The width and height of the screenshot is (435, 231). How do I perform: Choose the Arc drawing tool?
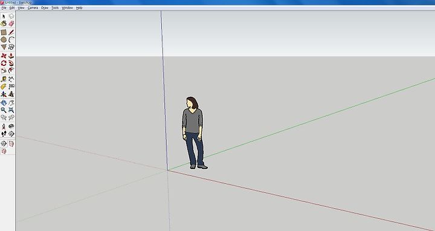pos(11,40)
